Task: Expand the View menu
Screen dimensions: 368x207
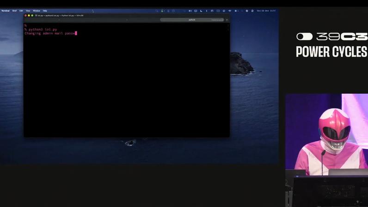Action: pyautogui.click(x=28, y=11)
